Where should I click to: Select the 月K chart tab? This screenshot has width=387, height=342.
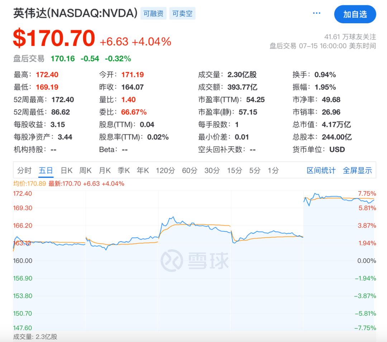tap(105, 170)
